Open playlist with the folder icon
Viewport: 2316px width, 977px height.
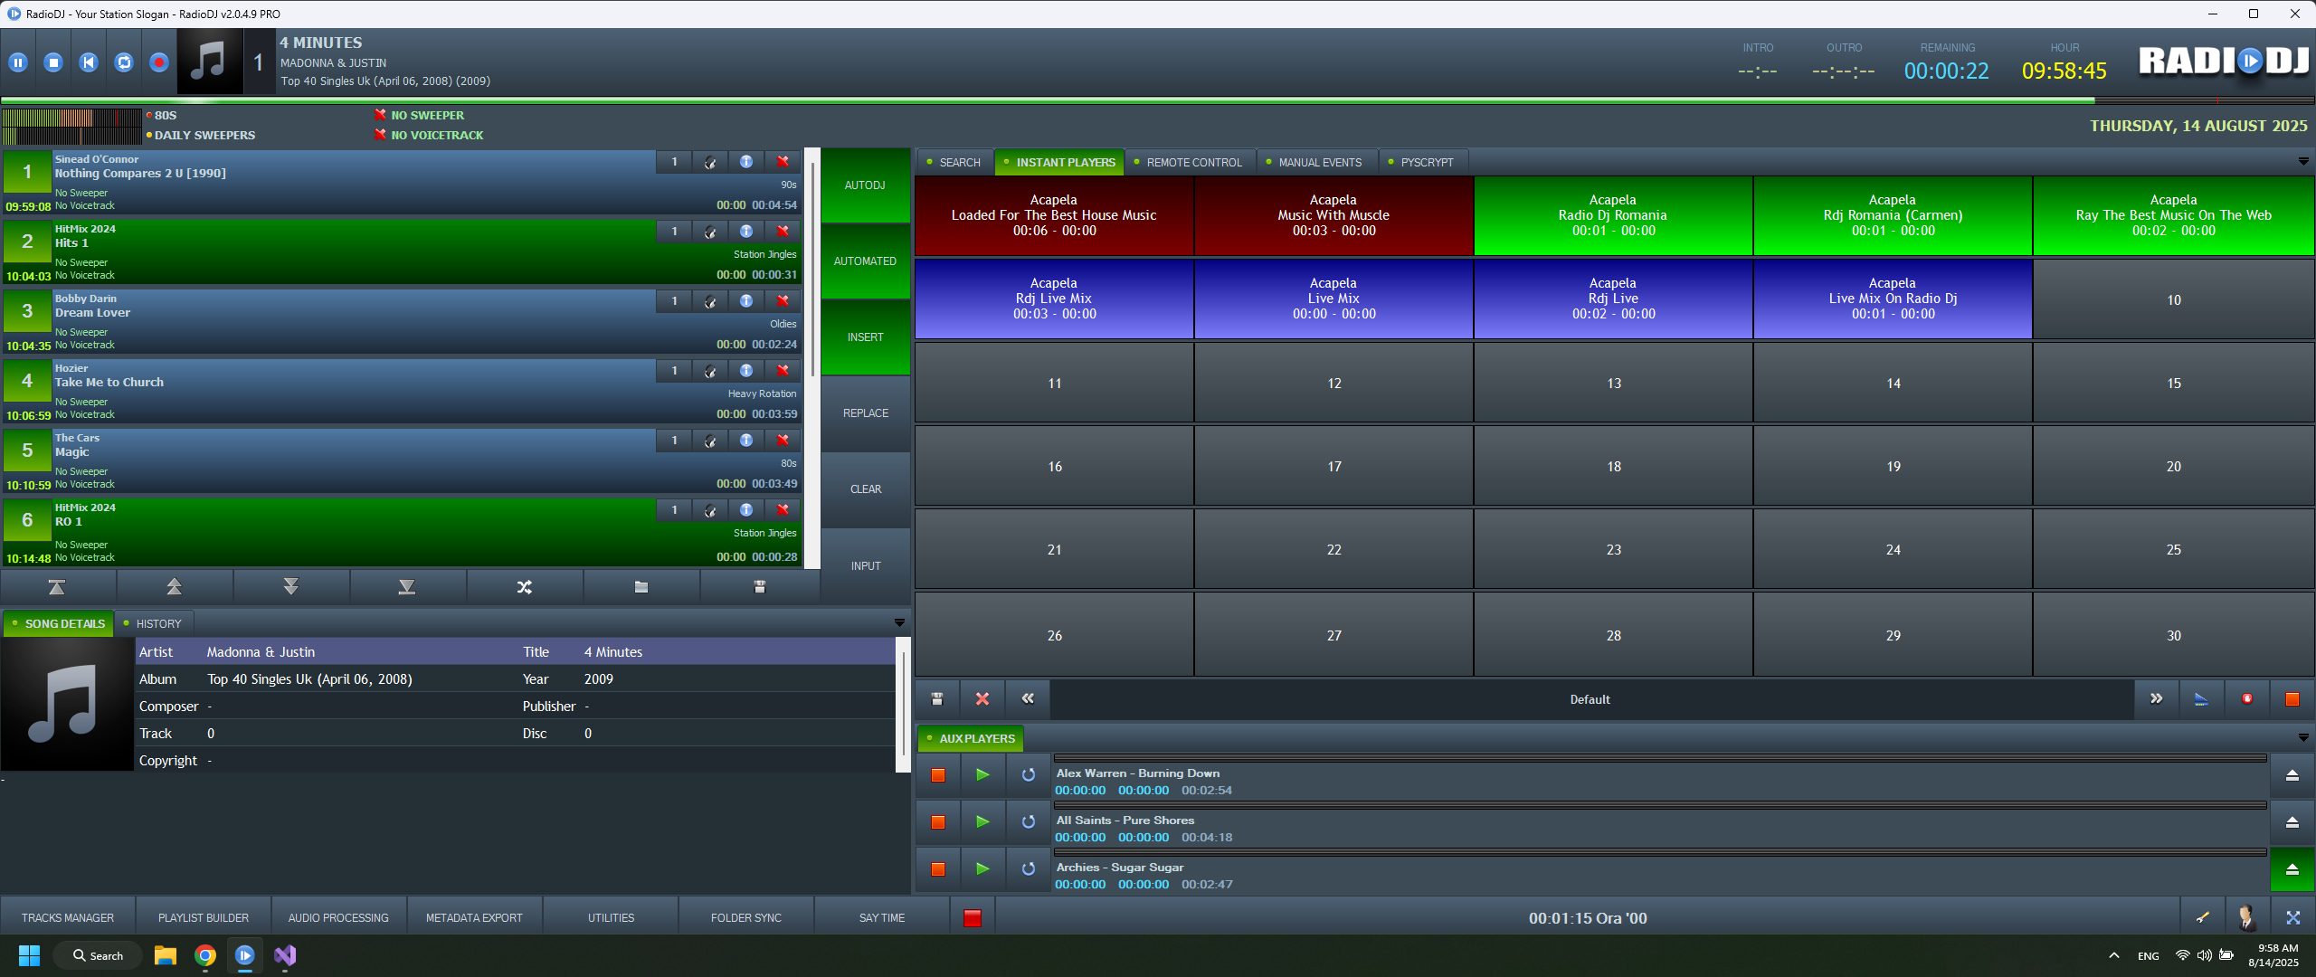coord(641,587)
